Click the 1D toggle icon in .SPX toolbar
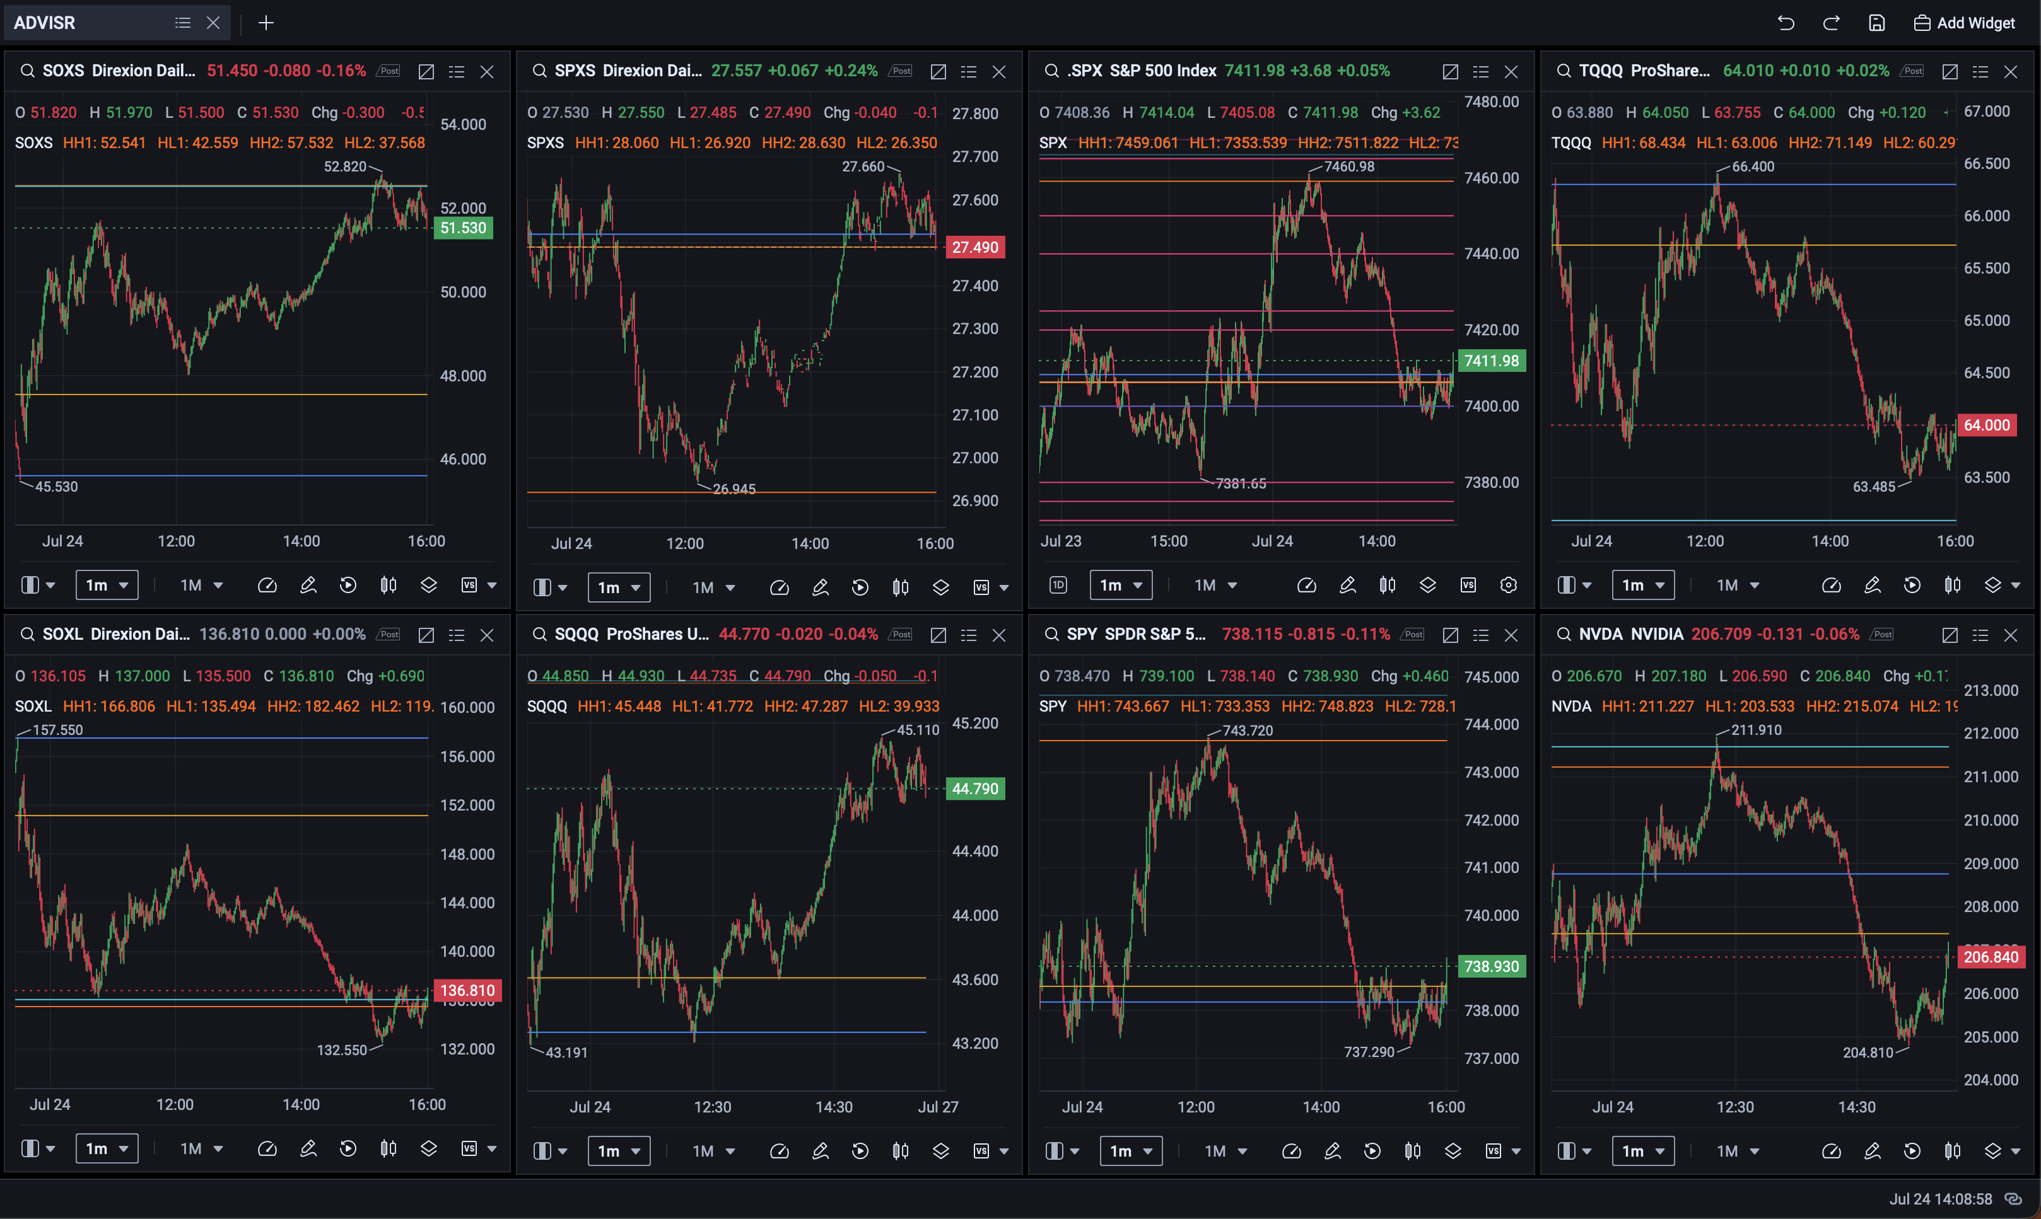 pos(1059,585)
